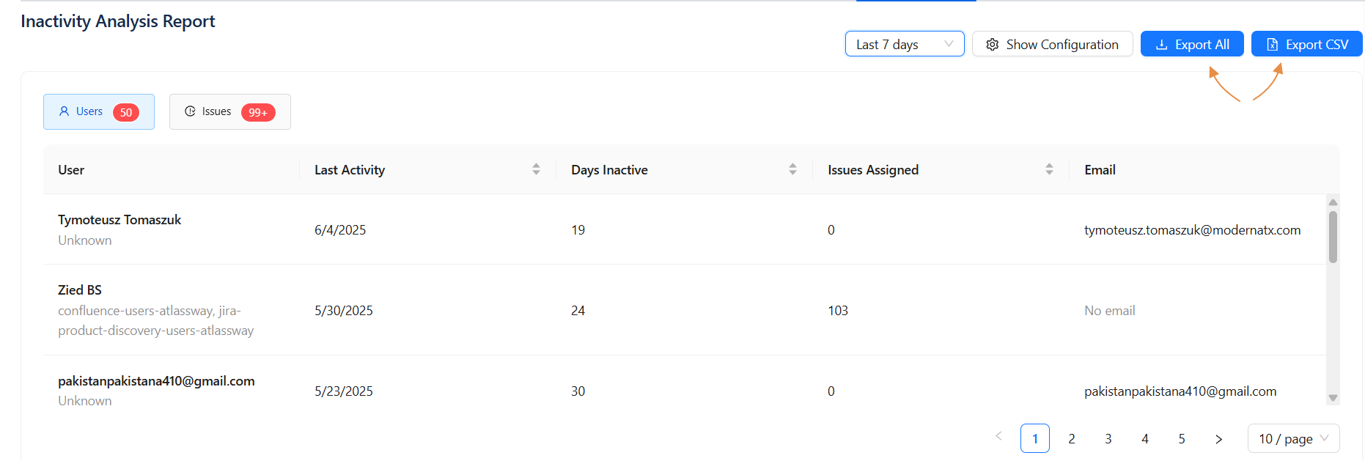Image resolution: width=1365 pixels, height=461 pixels.
Task: Select the Tymoteusz Tomaszuk user row
Action: 119,220
